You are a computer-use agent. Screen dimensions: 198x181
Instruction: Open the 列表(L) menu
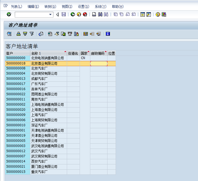coord(17,7)
